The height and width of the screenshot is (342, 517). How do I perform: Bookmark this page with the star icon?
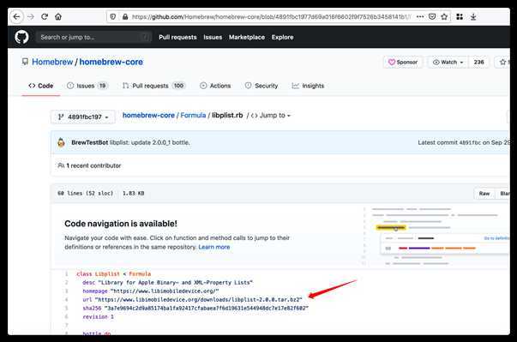(x=444, y=16)
